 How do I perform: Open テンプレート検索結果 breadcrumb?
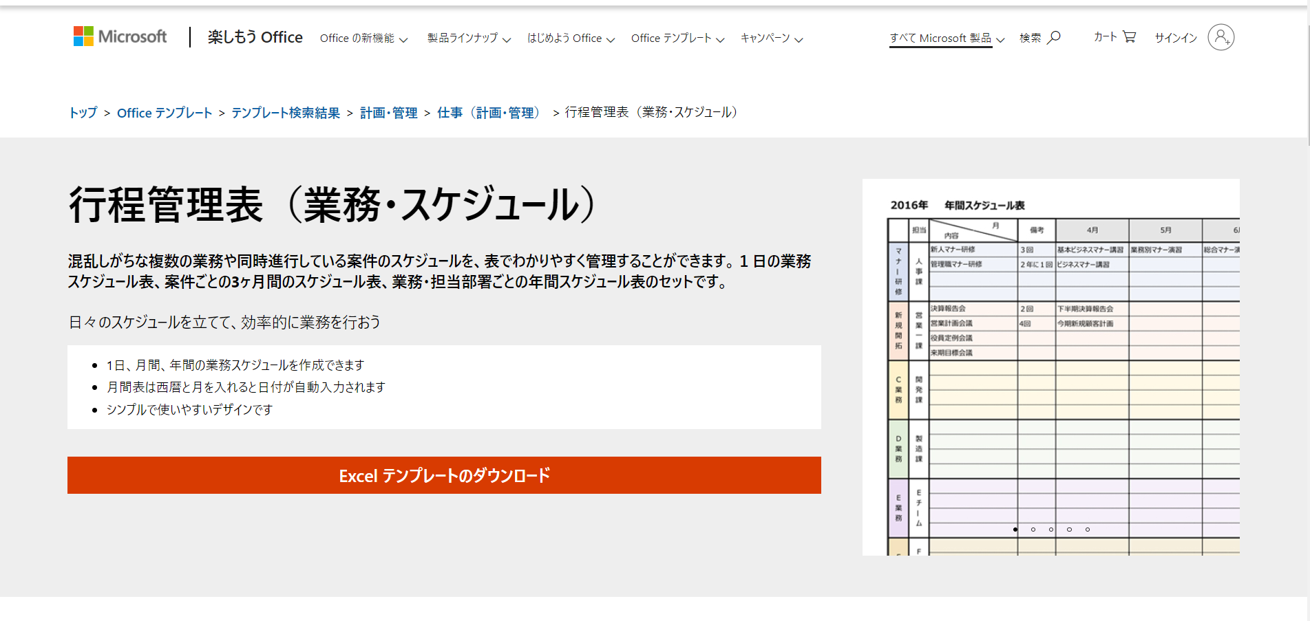tap(286, 113)
